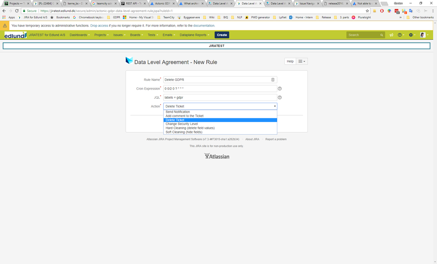This screenshot has height=264, width=437.
Task: Click the blue Create button
Action: 222,35
